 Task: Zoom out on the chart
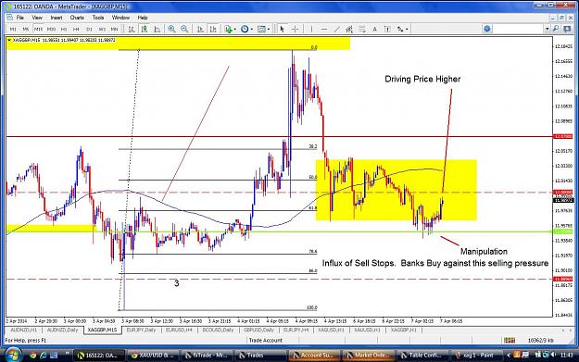tap(184, 29)
